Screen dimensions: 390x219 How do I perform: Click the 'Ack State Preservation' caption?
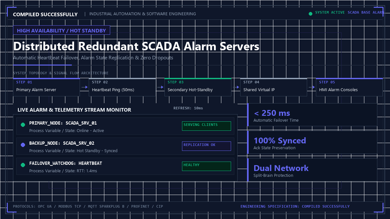pos(275,148)
